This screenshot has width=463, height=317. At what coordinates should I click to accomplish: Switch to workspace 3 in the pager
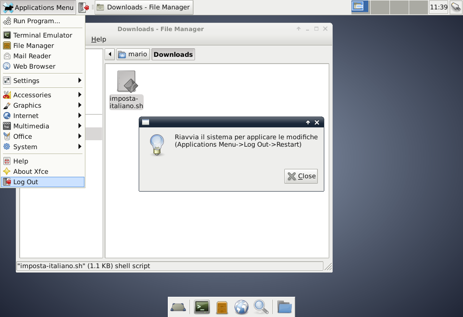(x=399, y=7)
